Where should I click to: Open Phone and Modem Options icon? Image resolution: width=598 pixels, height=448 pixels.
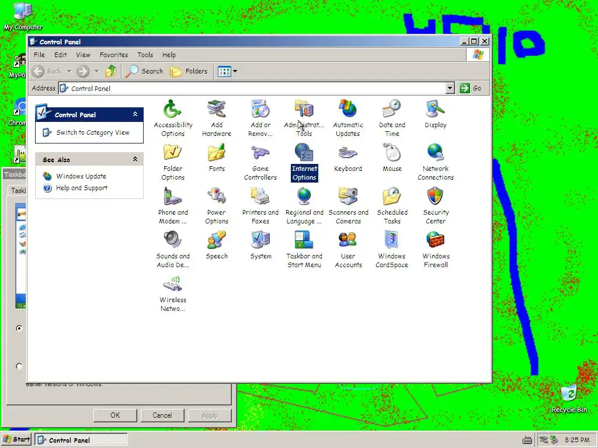173,206
